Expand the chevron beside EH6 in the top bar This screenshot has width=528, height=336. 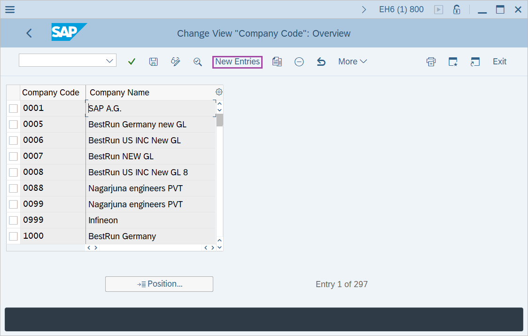tap(364, 9)
